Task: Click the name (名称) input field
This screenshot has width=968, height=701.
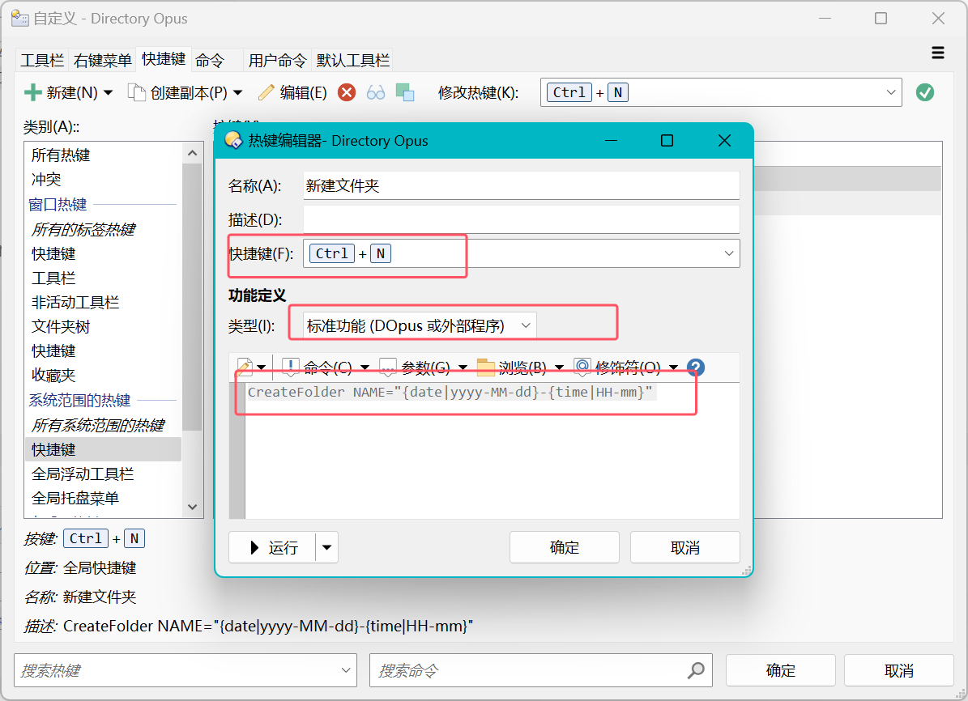Action: point(521,185)
